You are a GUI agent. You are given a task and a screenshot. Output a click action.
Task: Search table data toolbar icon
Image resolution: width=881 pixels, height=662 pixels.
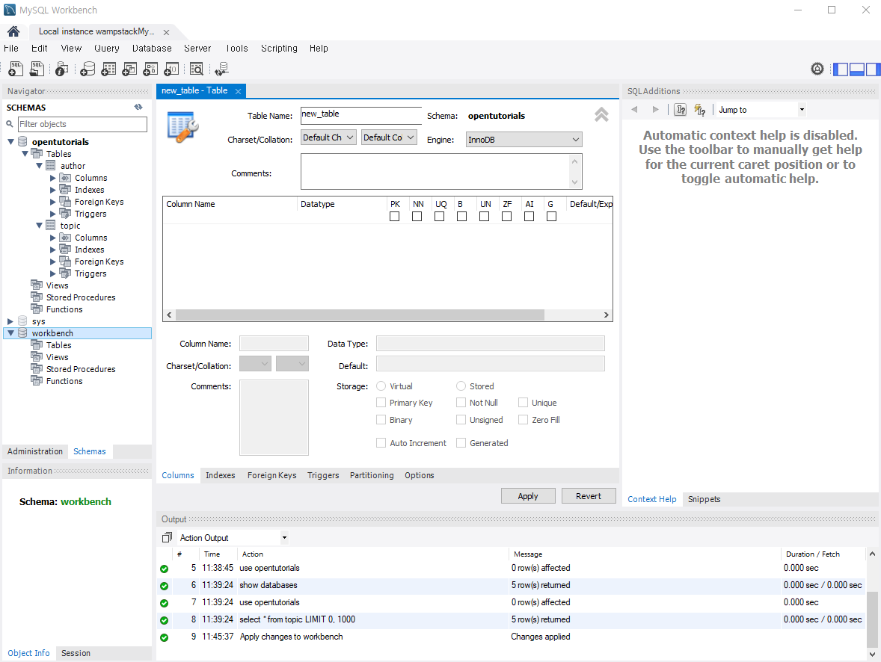(x=197, y=69)
